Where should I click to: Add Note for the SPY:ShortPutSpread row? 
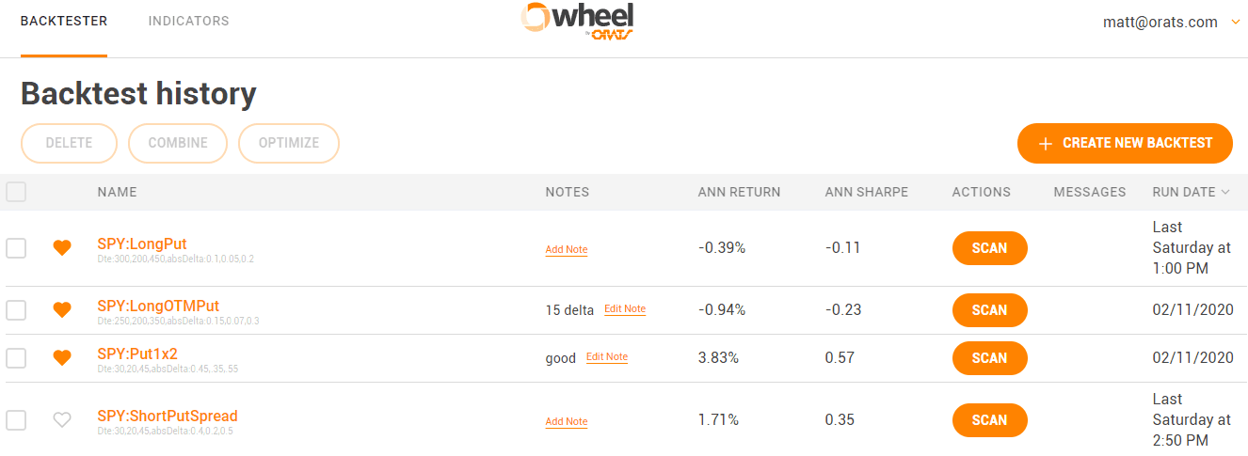(567, 422)
